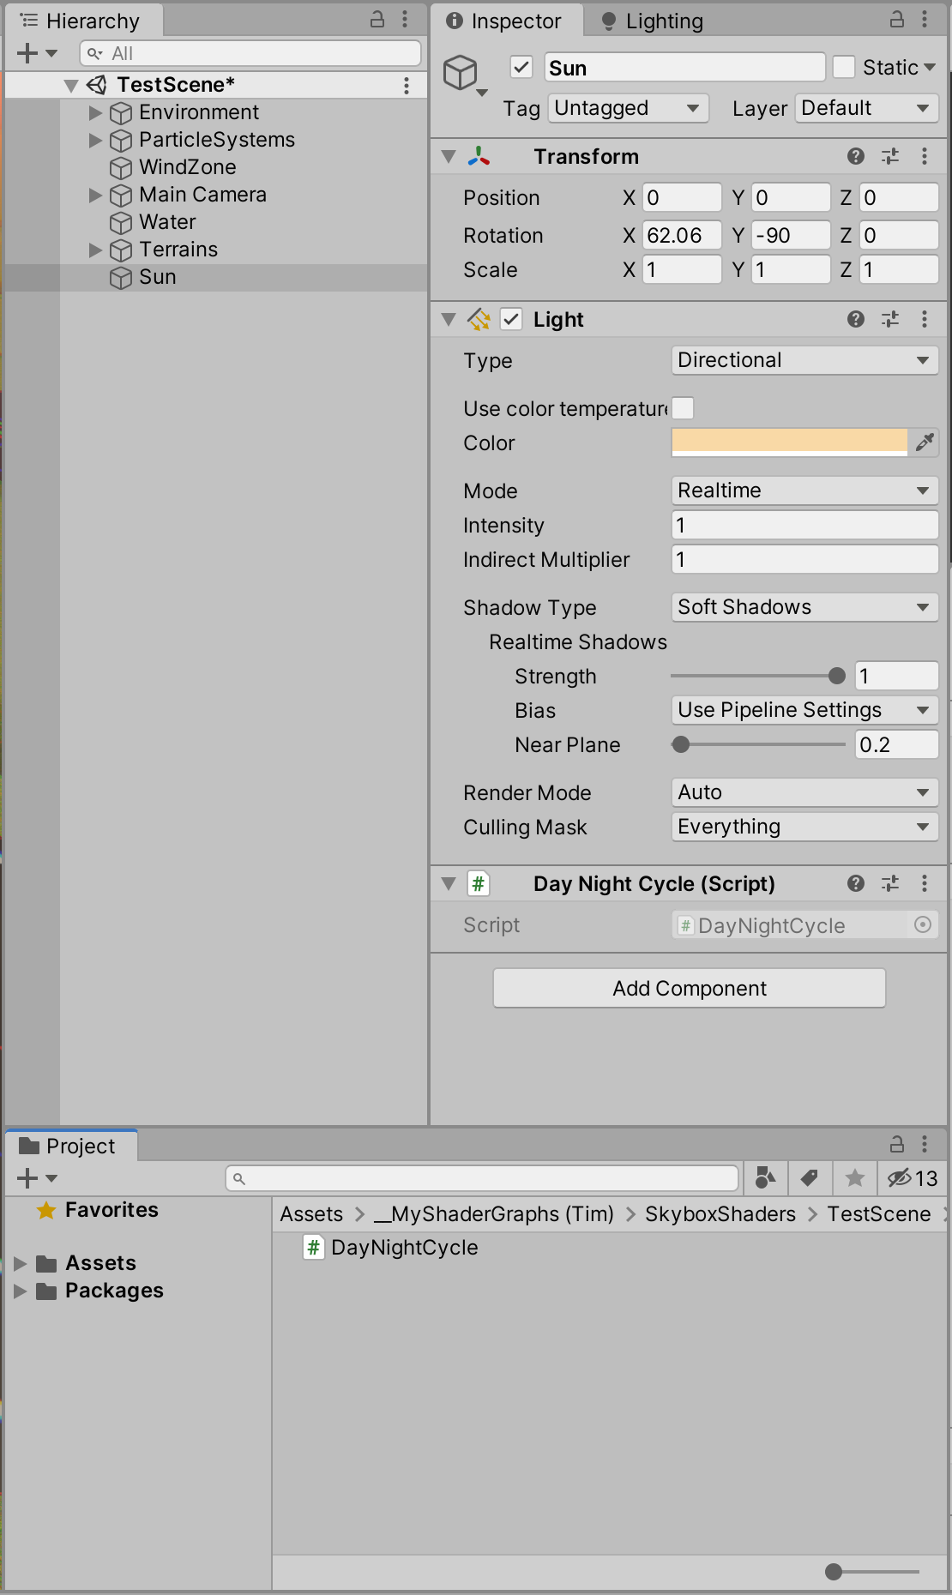Navigate to SkyboxShaders in breadcrumb path
Image resolution: width=952 pixels, height=1595 pixels.
point(720,1214)
